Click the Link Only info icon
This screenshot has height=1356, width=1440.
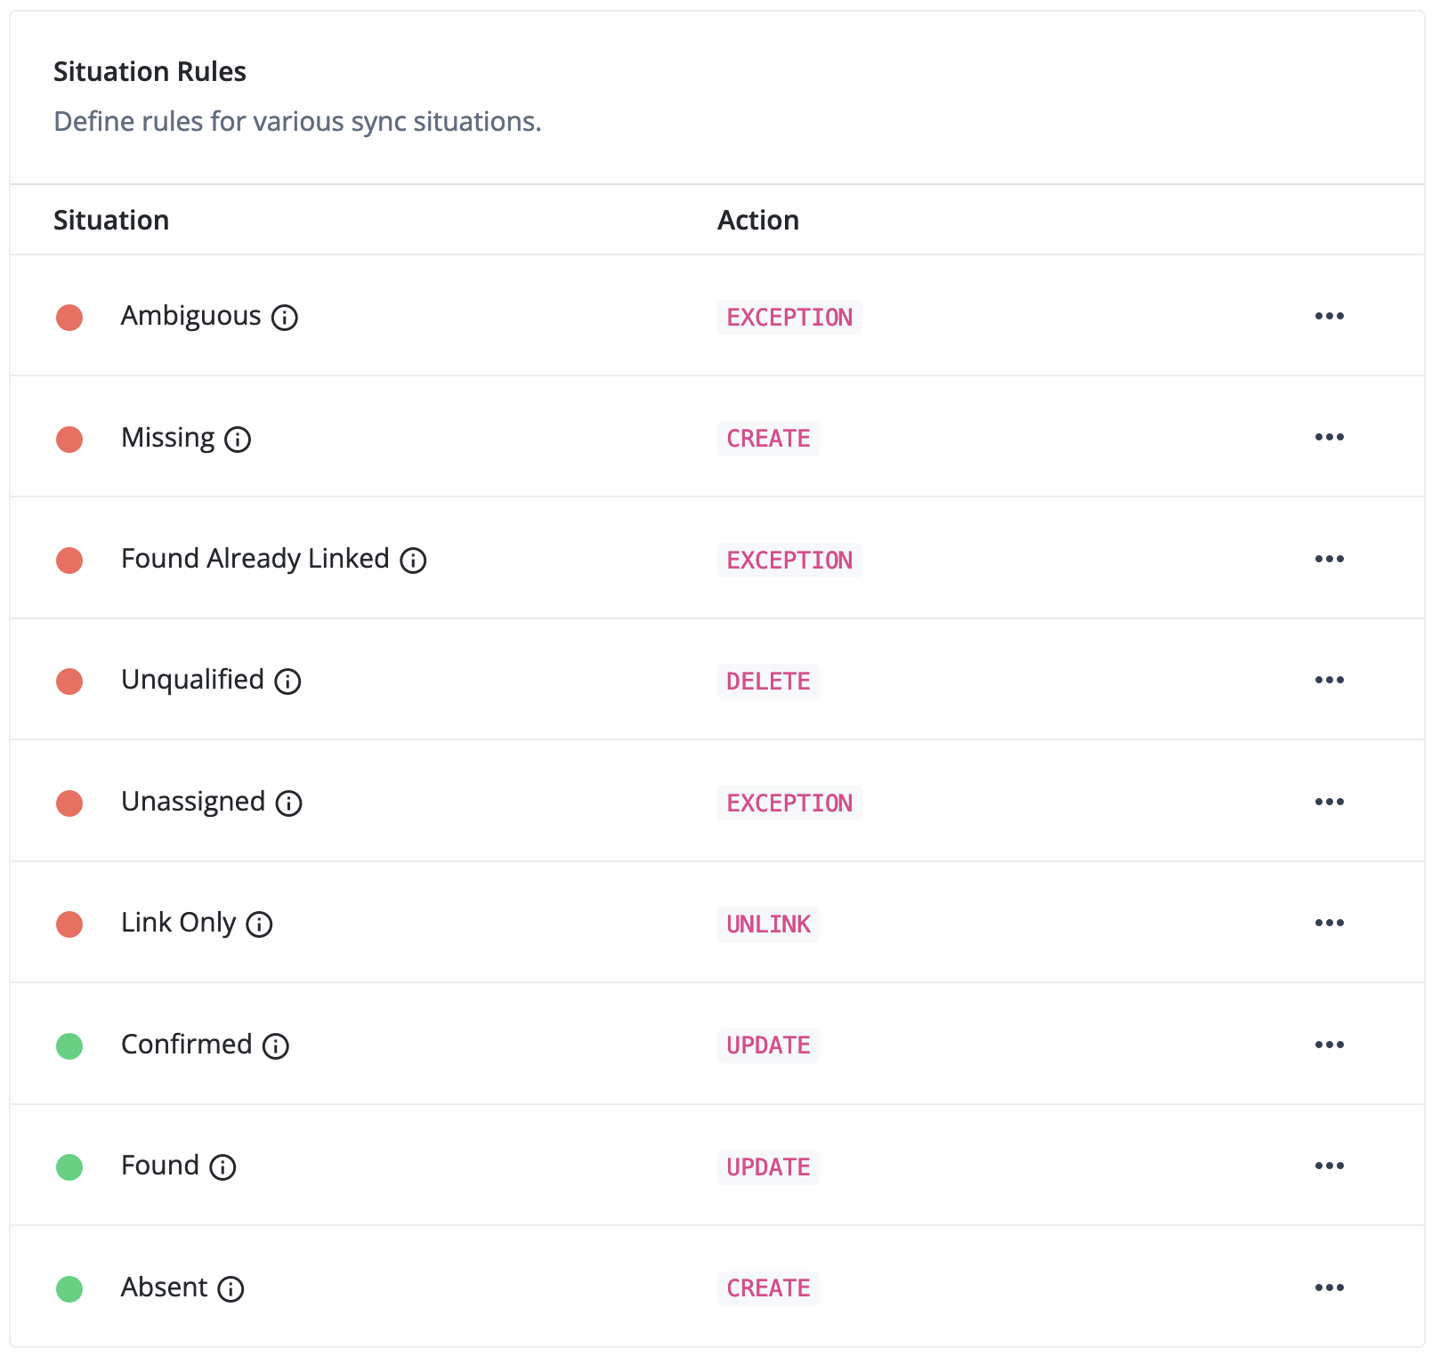point(259,924)
